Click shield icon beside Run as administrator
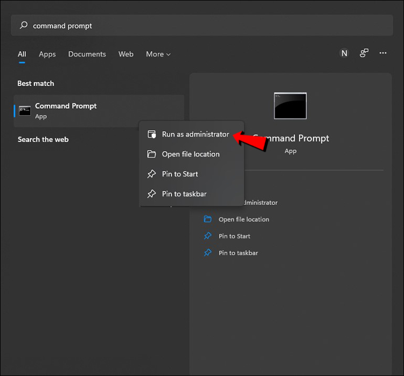This screenshot has width=404, height=376. [x=152, y=134]
